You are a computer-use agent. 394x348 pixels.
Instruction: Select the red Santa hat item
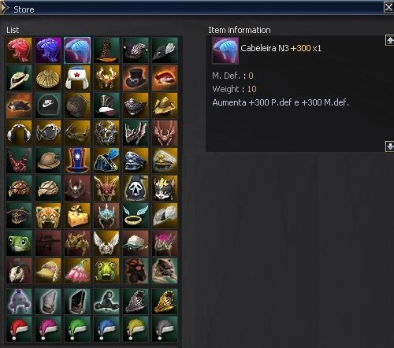[19, 329]
